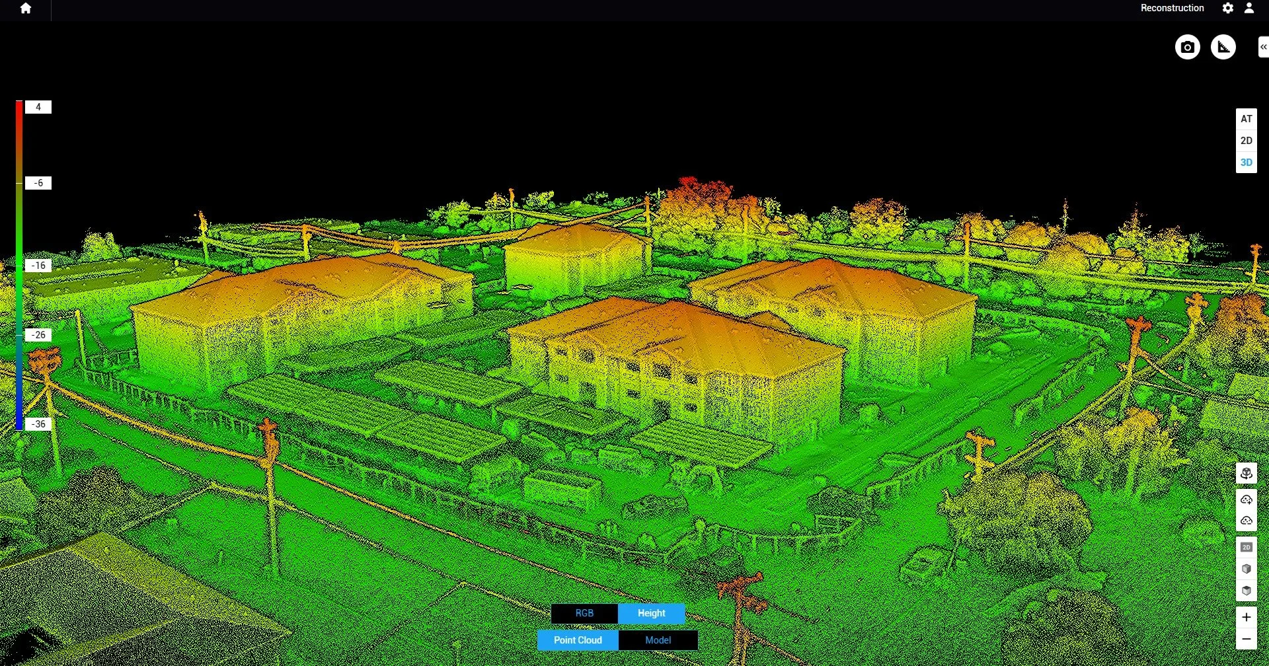Select the 3D view tab
Screen dimensions: 1269x666
coord(1246,162)
